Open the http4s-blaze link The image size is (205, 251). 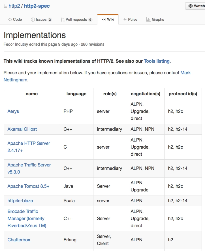20,201
